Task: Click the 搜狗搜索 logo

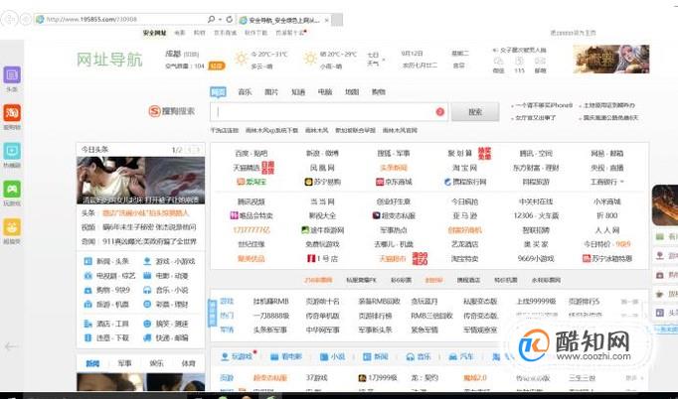Action: click(x=172, y=111)
